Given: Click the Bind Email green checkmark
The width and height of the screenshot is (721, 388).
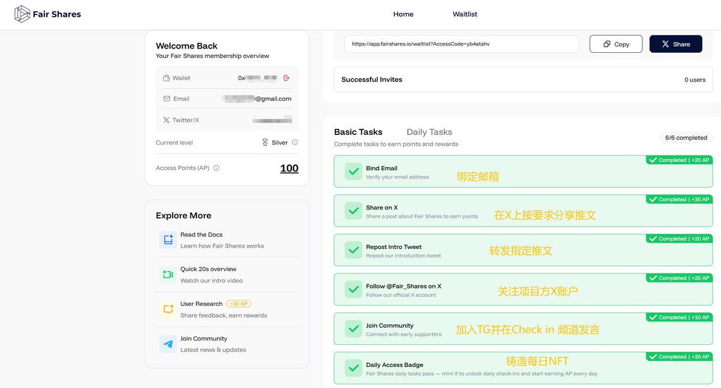Looking at the screenshot, I should point(353,172).
